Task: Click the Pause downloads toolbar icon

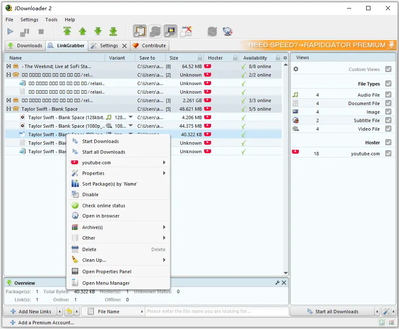Action: point(25,32)
